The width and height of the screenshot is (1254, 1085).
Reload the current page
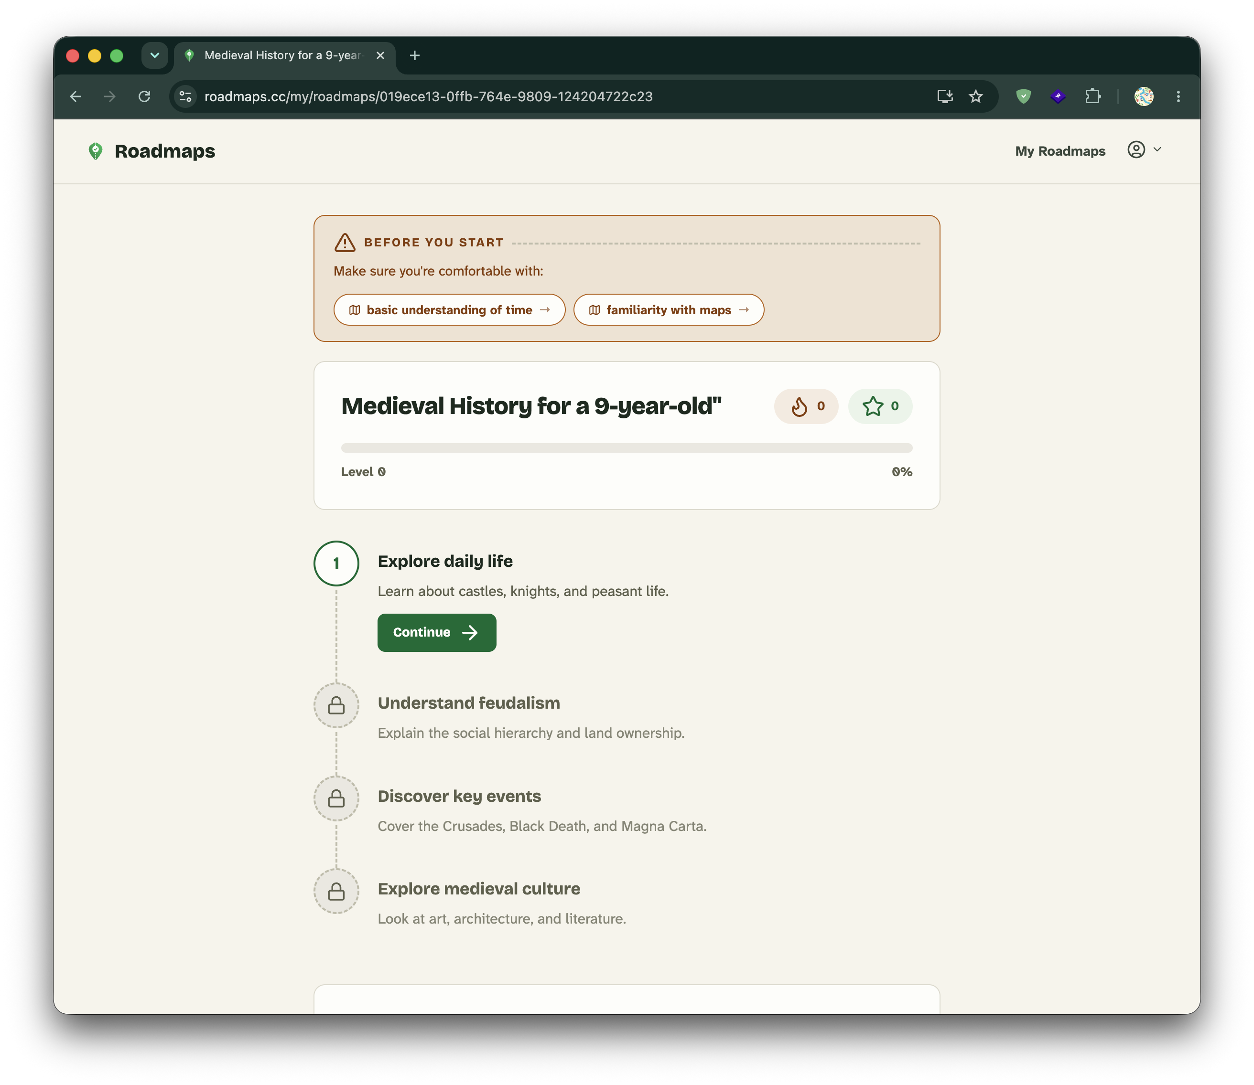144,96
